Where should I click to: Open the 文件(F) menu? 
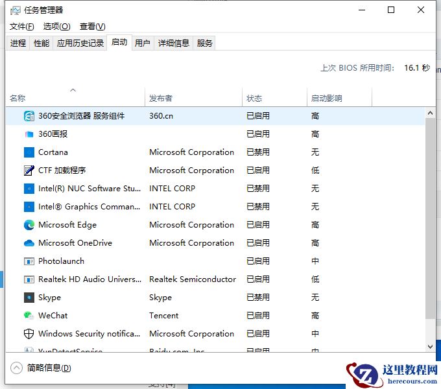tap(21, 27)
